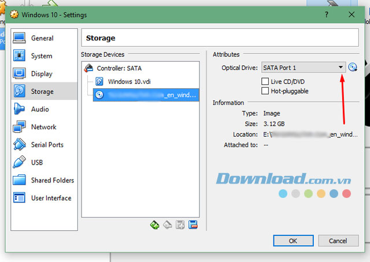Click the Storage page heading
Screen dimensions: 370x262
[x=101, y=38]
